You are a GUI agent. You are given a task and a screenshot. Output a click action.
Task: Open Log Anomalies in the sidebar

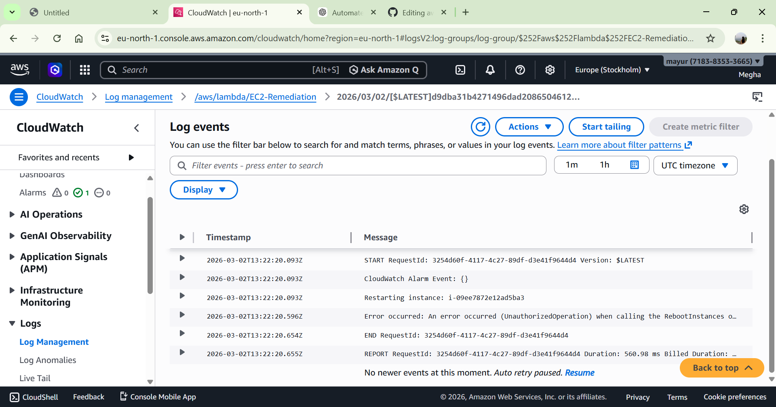(48, 360)
